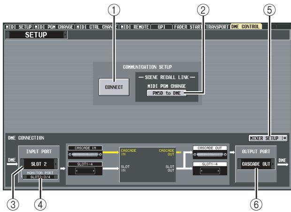Switch to the TRANSPORT tab
Image resolution: width=291 pixels, height=212 pixels.
[217, 27]
